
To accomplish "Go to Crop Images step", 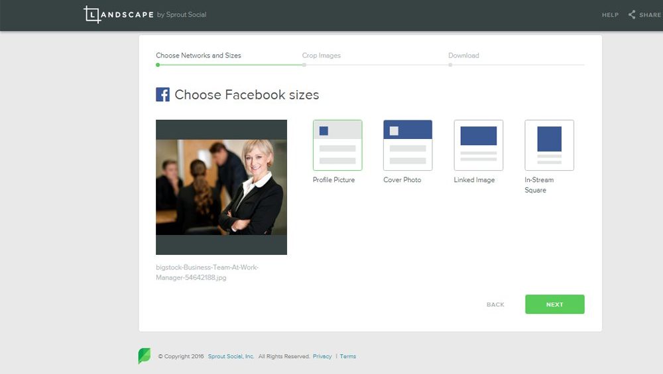I will 322,56.
